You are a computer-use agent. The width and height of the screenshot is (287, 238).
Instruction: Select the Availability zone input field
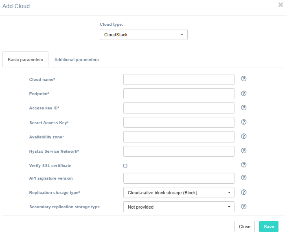[179, 137]
